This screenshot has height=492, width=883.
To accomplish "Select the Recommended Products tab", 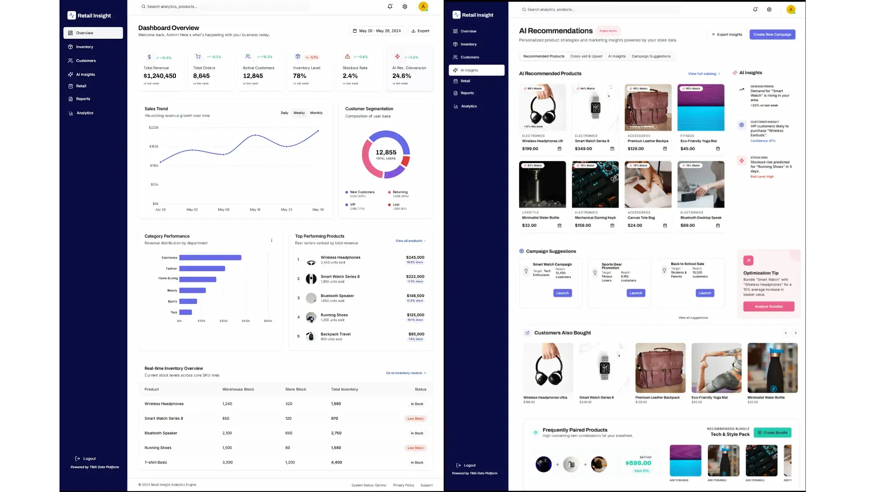I will pos(544,56).
